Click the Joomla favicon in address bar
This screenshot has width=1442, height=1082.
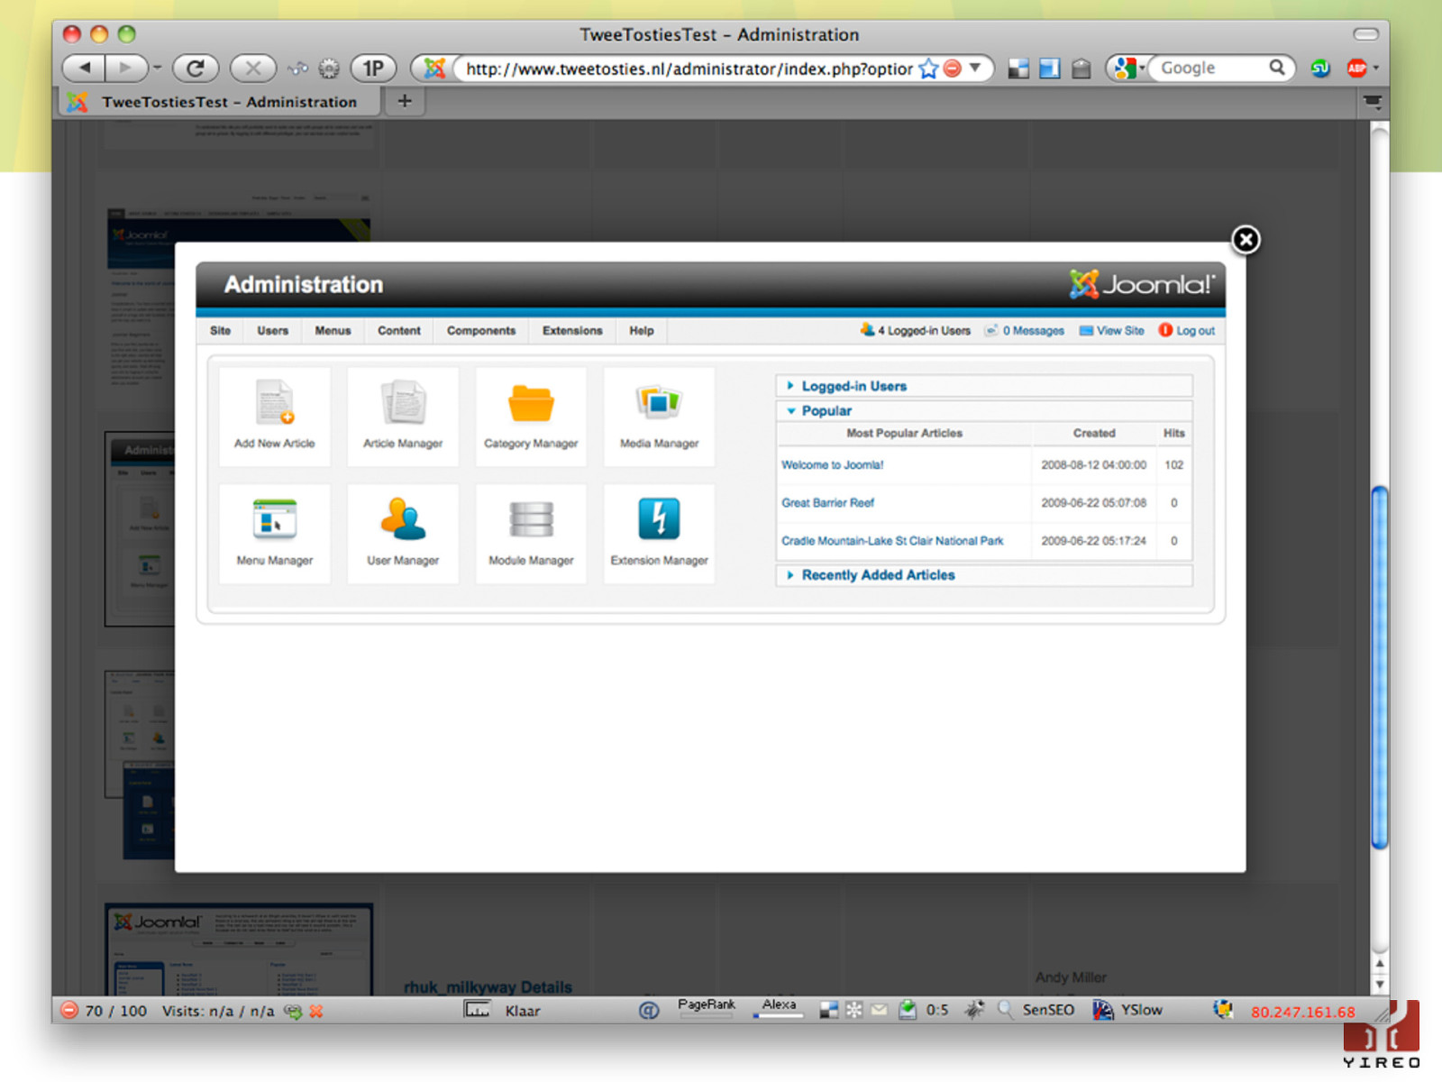(x=434, y=68)
